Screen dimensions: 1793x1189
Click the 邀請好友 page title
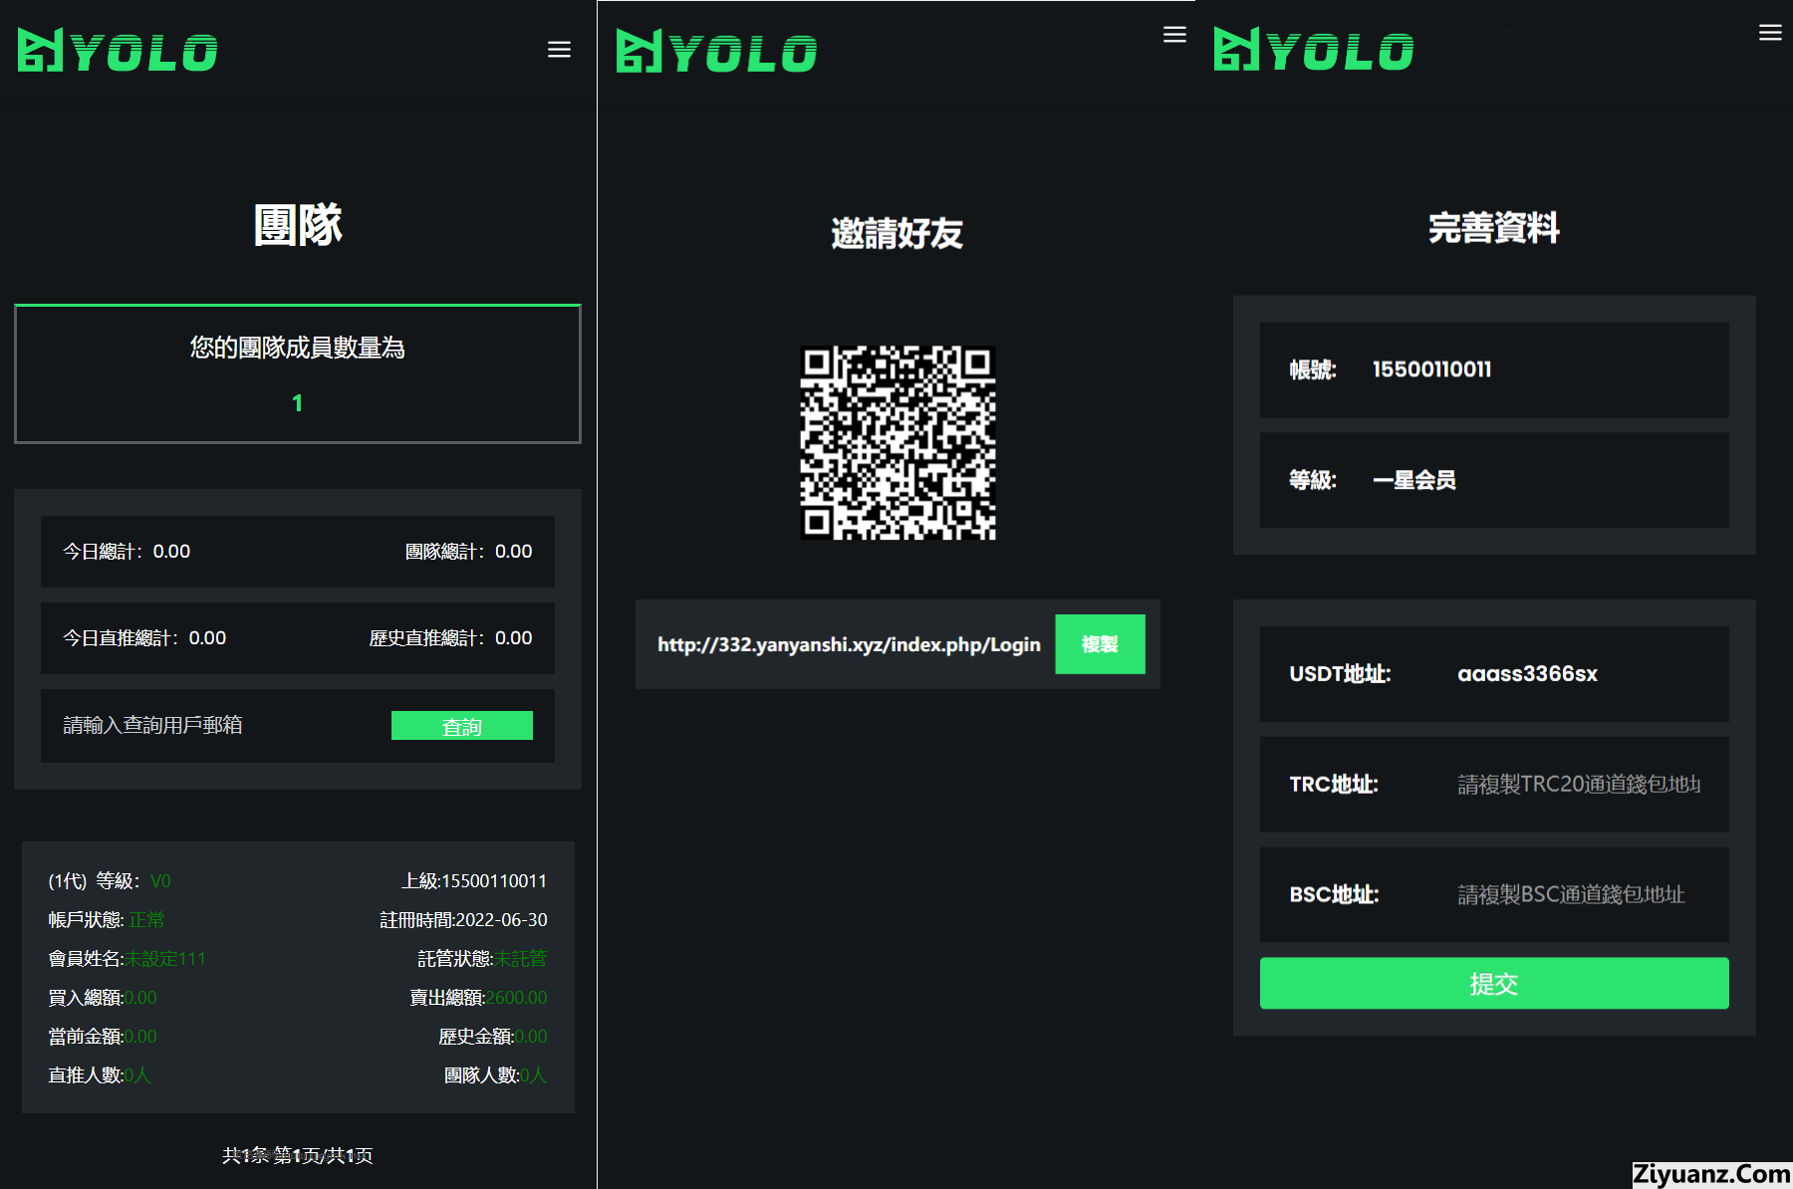pos(896,233)
